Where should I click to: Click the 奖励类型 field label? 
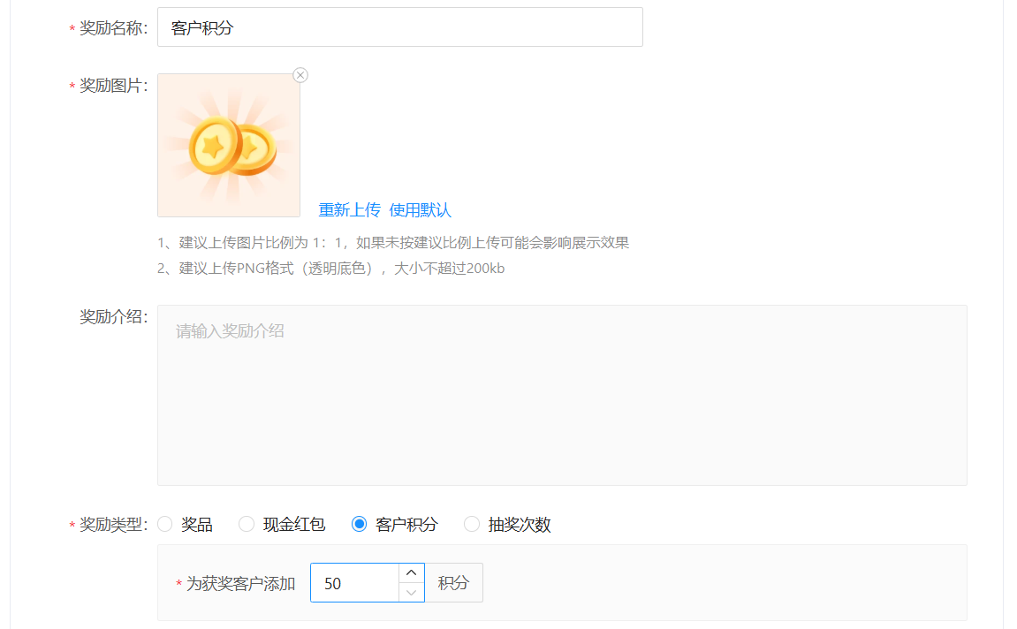coord(113,526)
